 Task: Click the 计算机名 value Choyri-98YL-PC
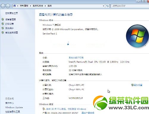pyautogui.click(x=76, y=85)
